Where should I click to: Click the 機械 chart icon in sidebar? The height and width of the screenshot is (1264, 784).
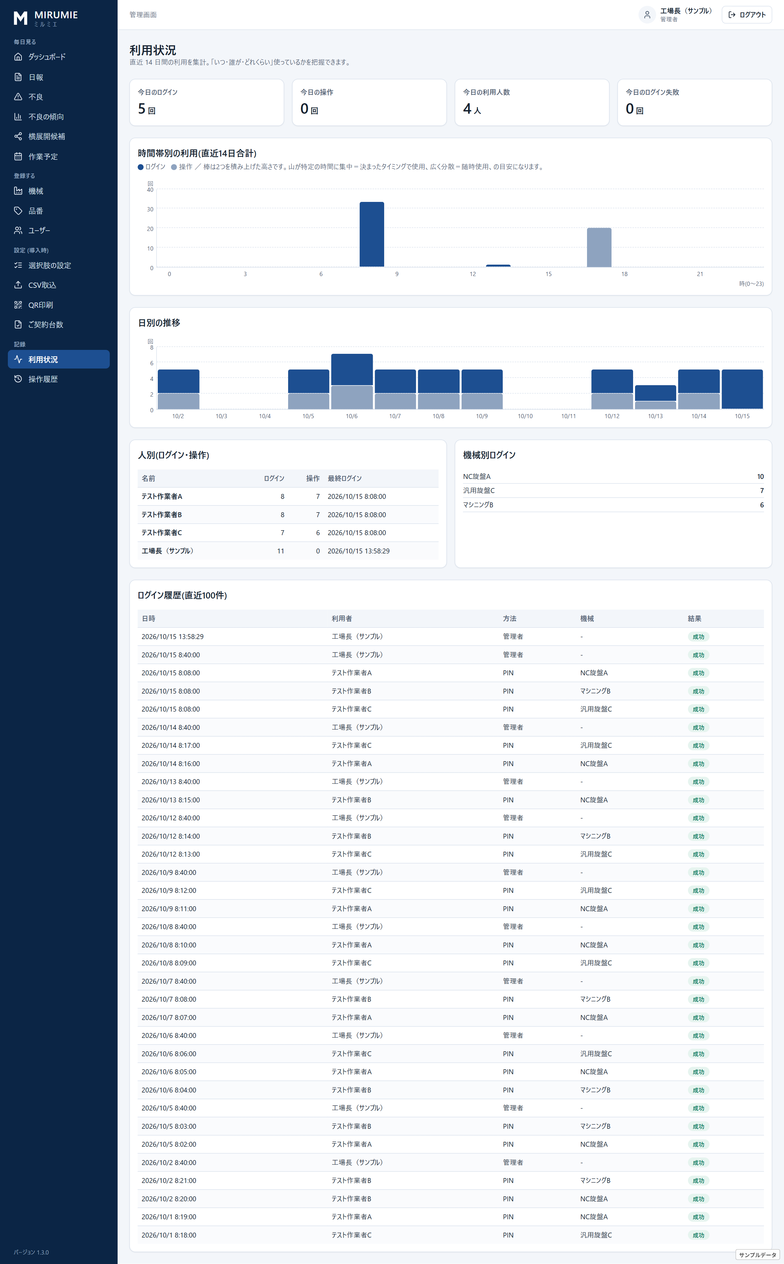pyautogui.click(x=18, y=191)
